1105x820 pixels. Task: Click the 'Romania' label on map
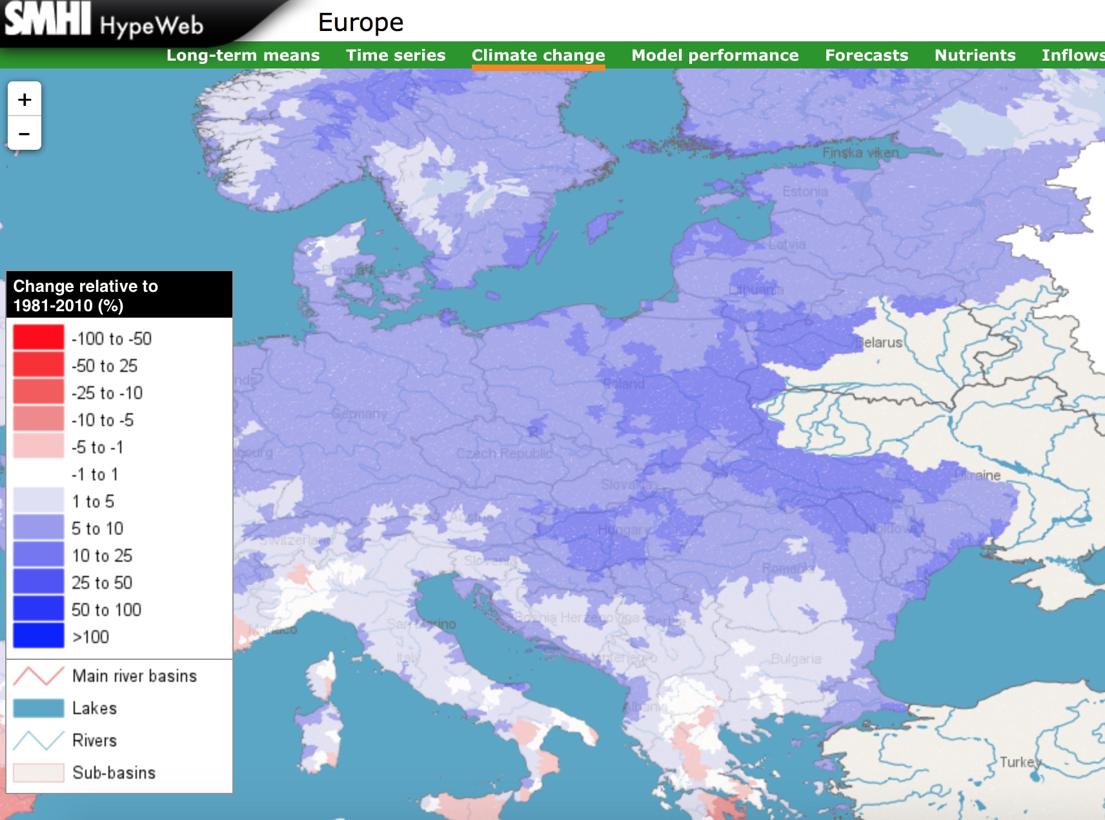click(x=788, y=568)
